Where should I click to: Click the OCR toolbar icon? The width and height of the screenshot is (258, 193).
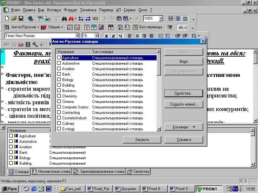[x=7, y=44]
